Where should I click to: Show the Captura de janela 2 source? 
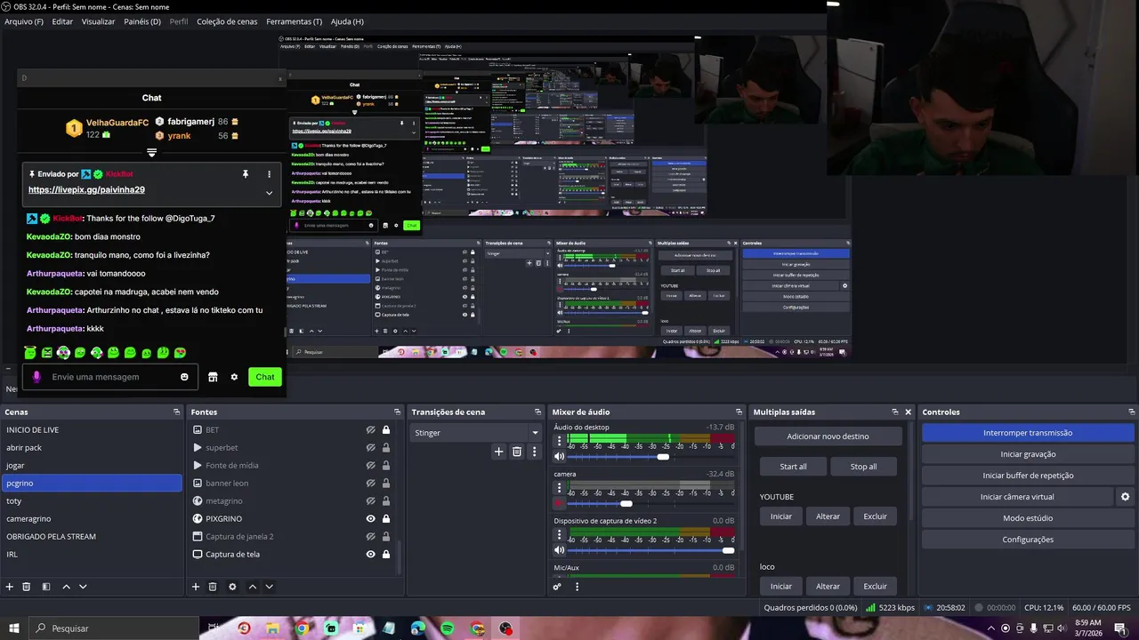pyautogui.click(x=370, y=536)
